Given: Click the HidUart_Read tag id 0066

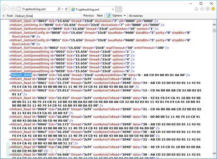Looking at the screenshot, I should [21, 124].
